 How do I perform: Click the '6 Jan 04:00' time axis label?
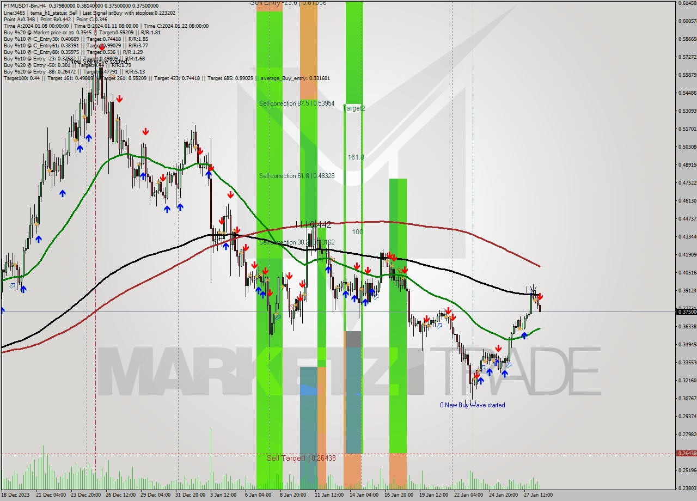pos(258,495)
